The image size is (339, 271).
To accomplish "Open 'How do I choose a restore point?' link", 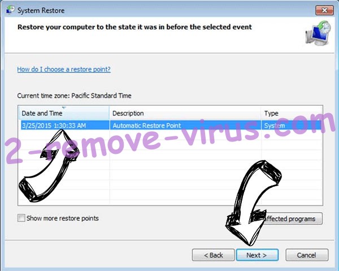I will (64, 69).
